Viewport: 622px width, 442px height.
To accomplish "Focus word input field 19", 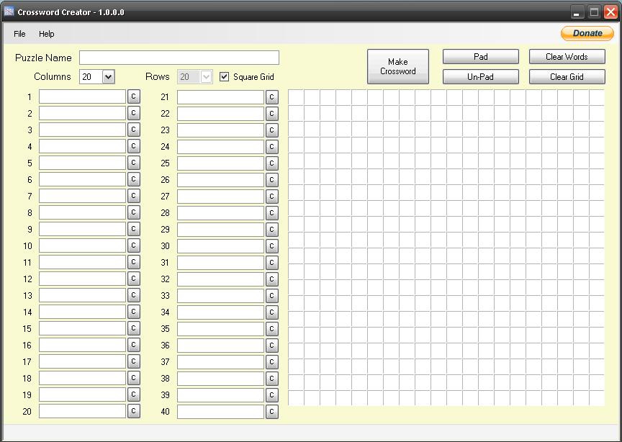I will [83, 394].
